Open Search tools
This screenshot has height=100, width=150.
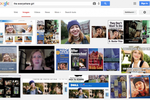(70, 12)
